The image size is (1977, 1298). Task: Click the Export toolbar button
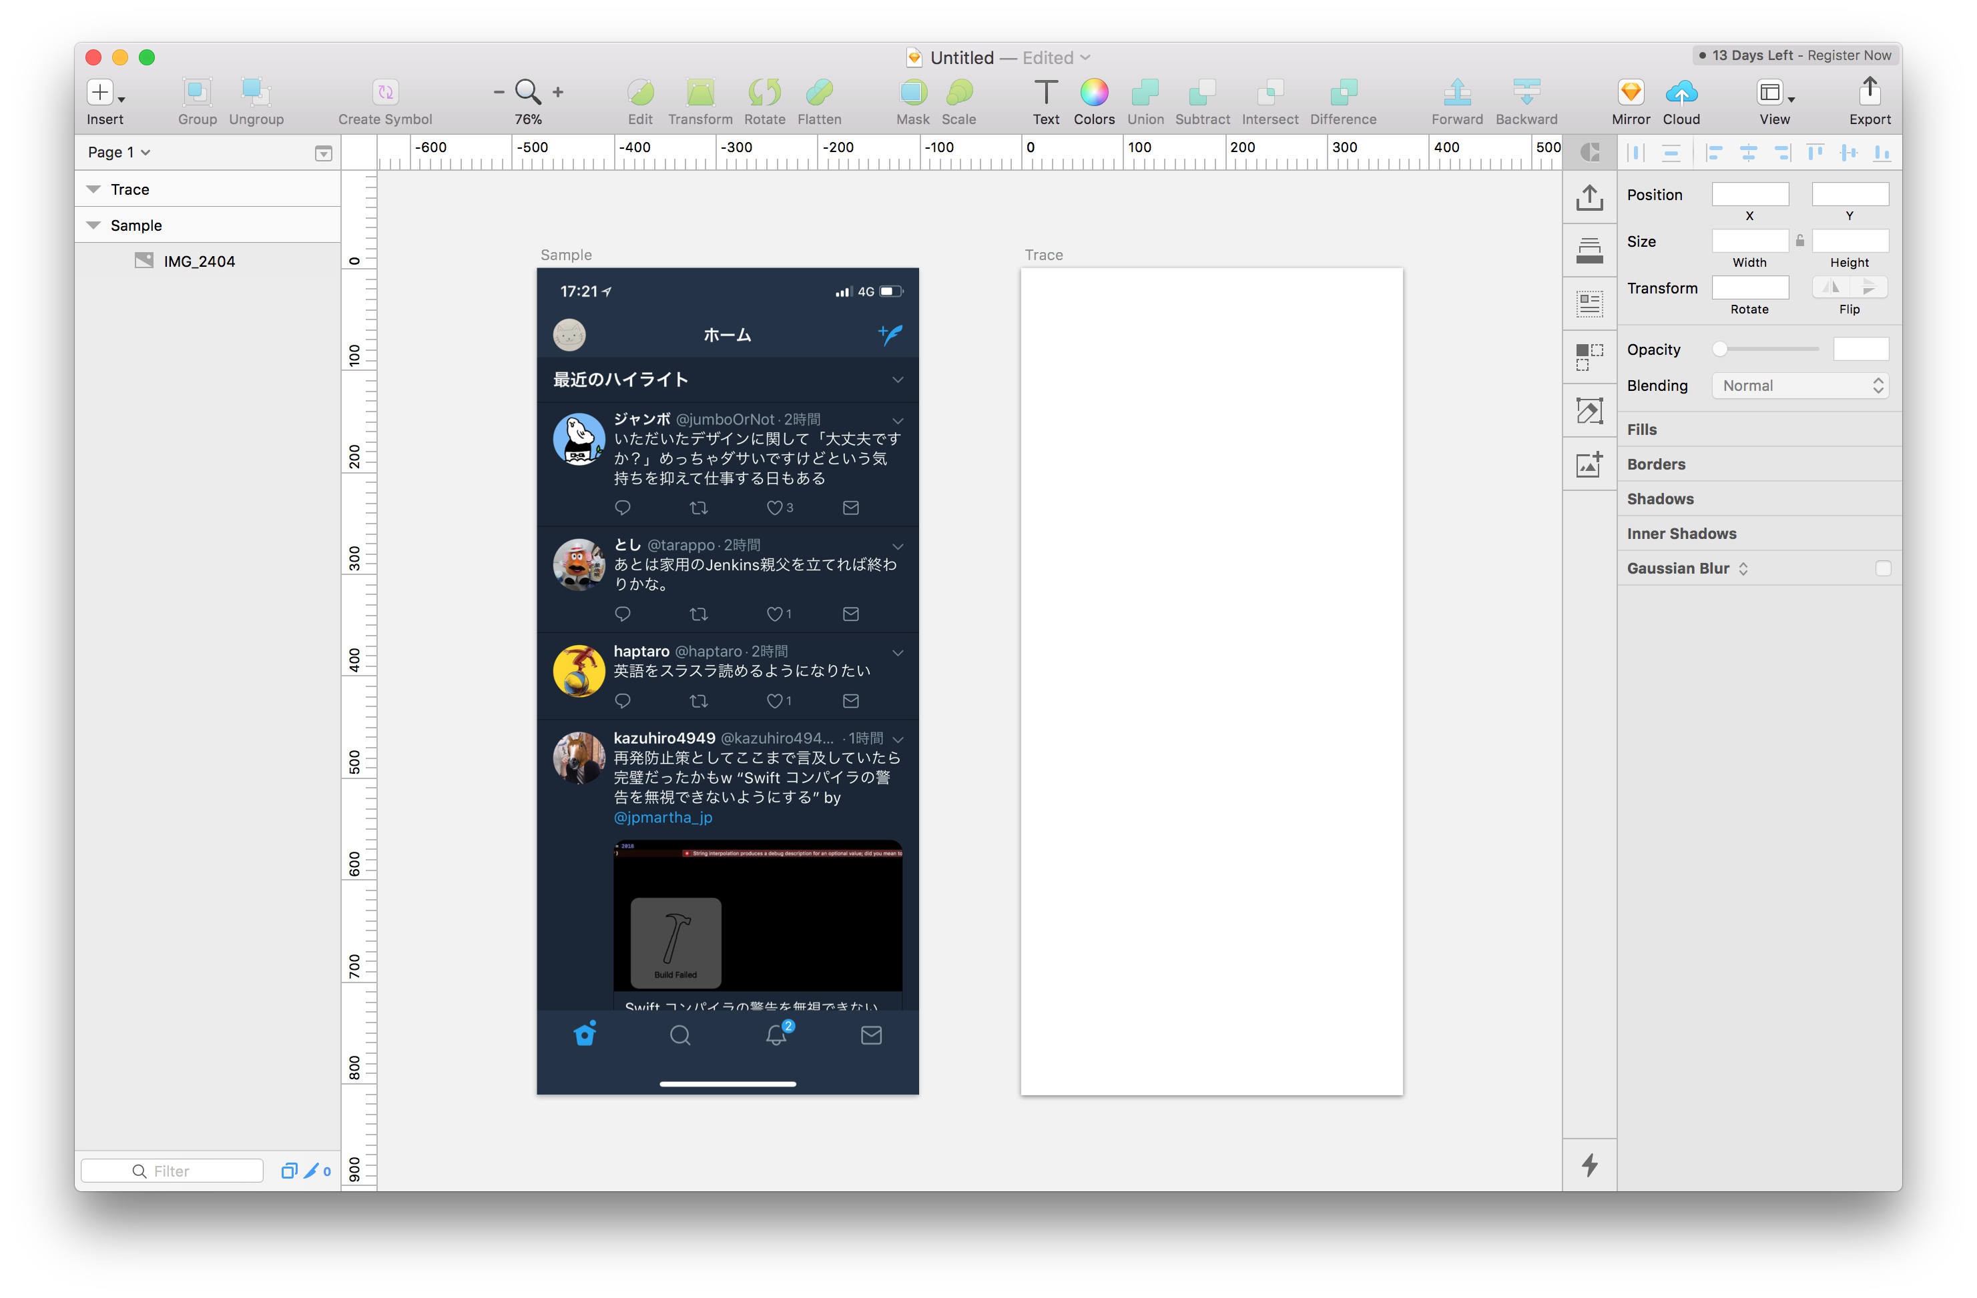tap(1870, 91)
